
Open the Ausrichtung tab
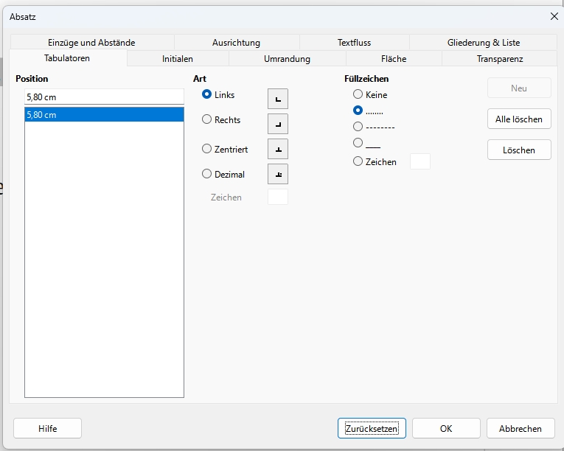[x=236, y=43]
